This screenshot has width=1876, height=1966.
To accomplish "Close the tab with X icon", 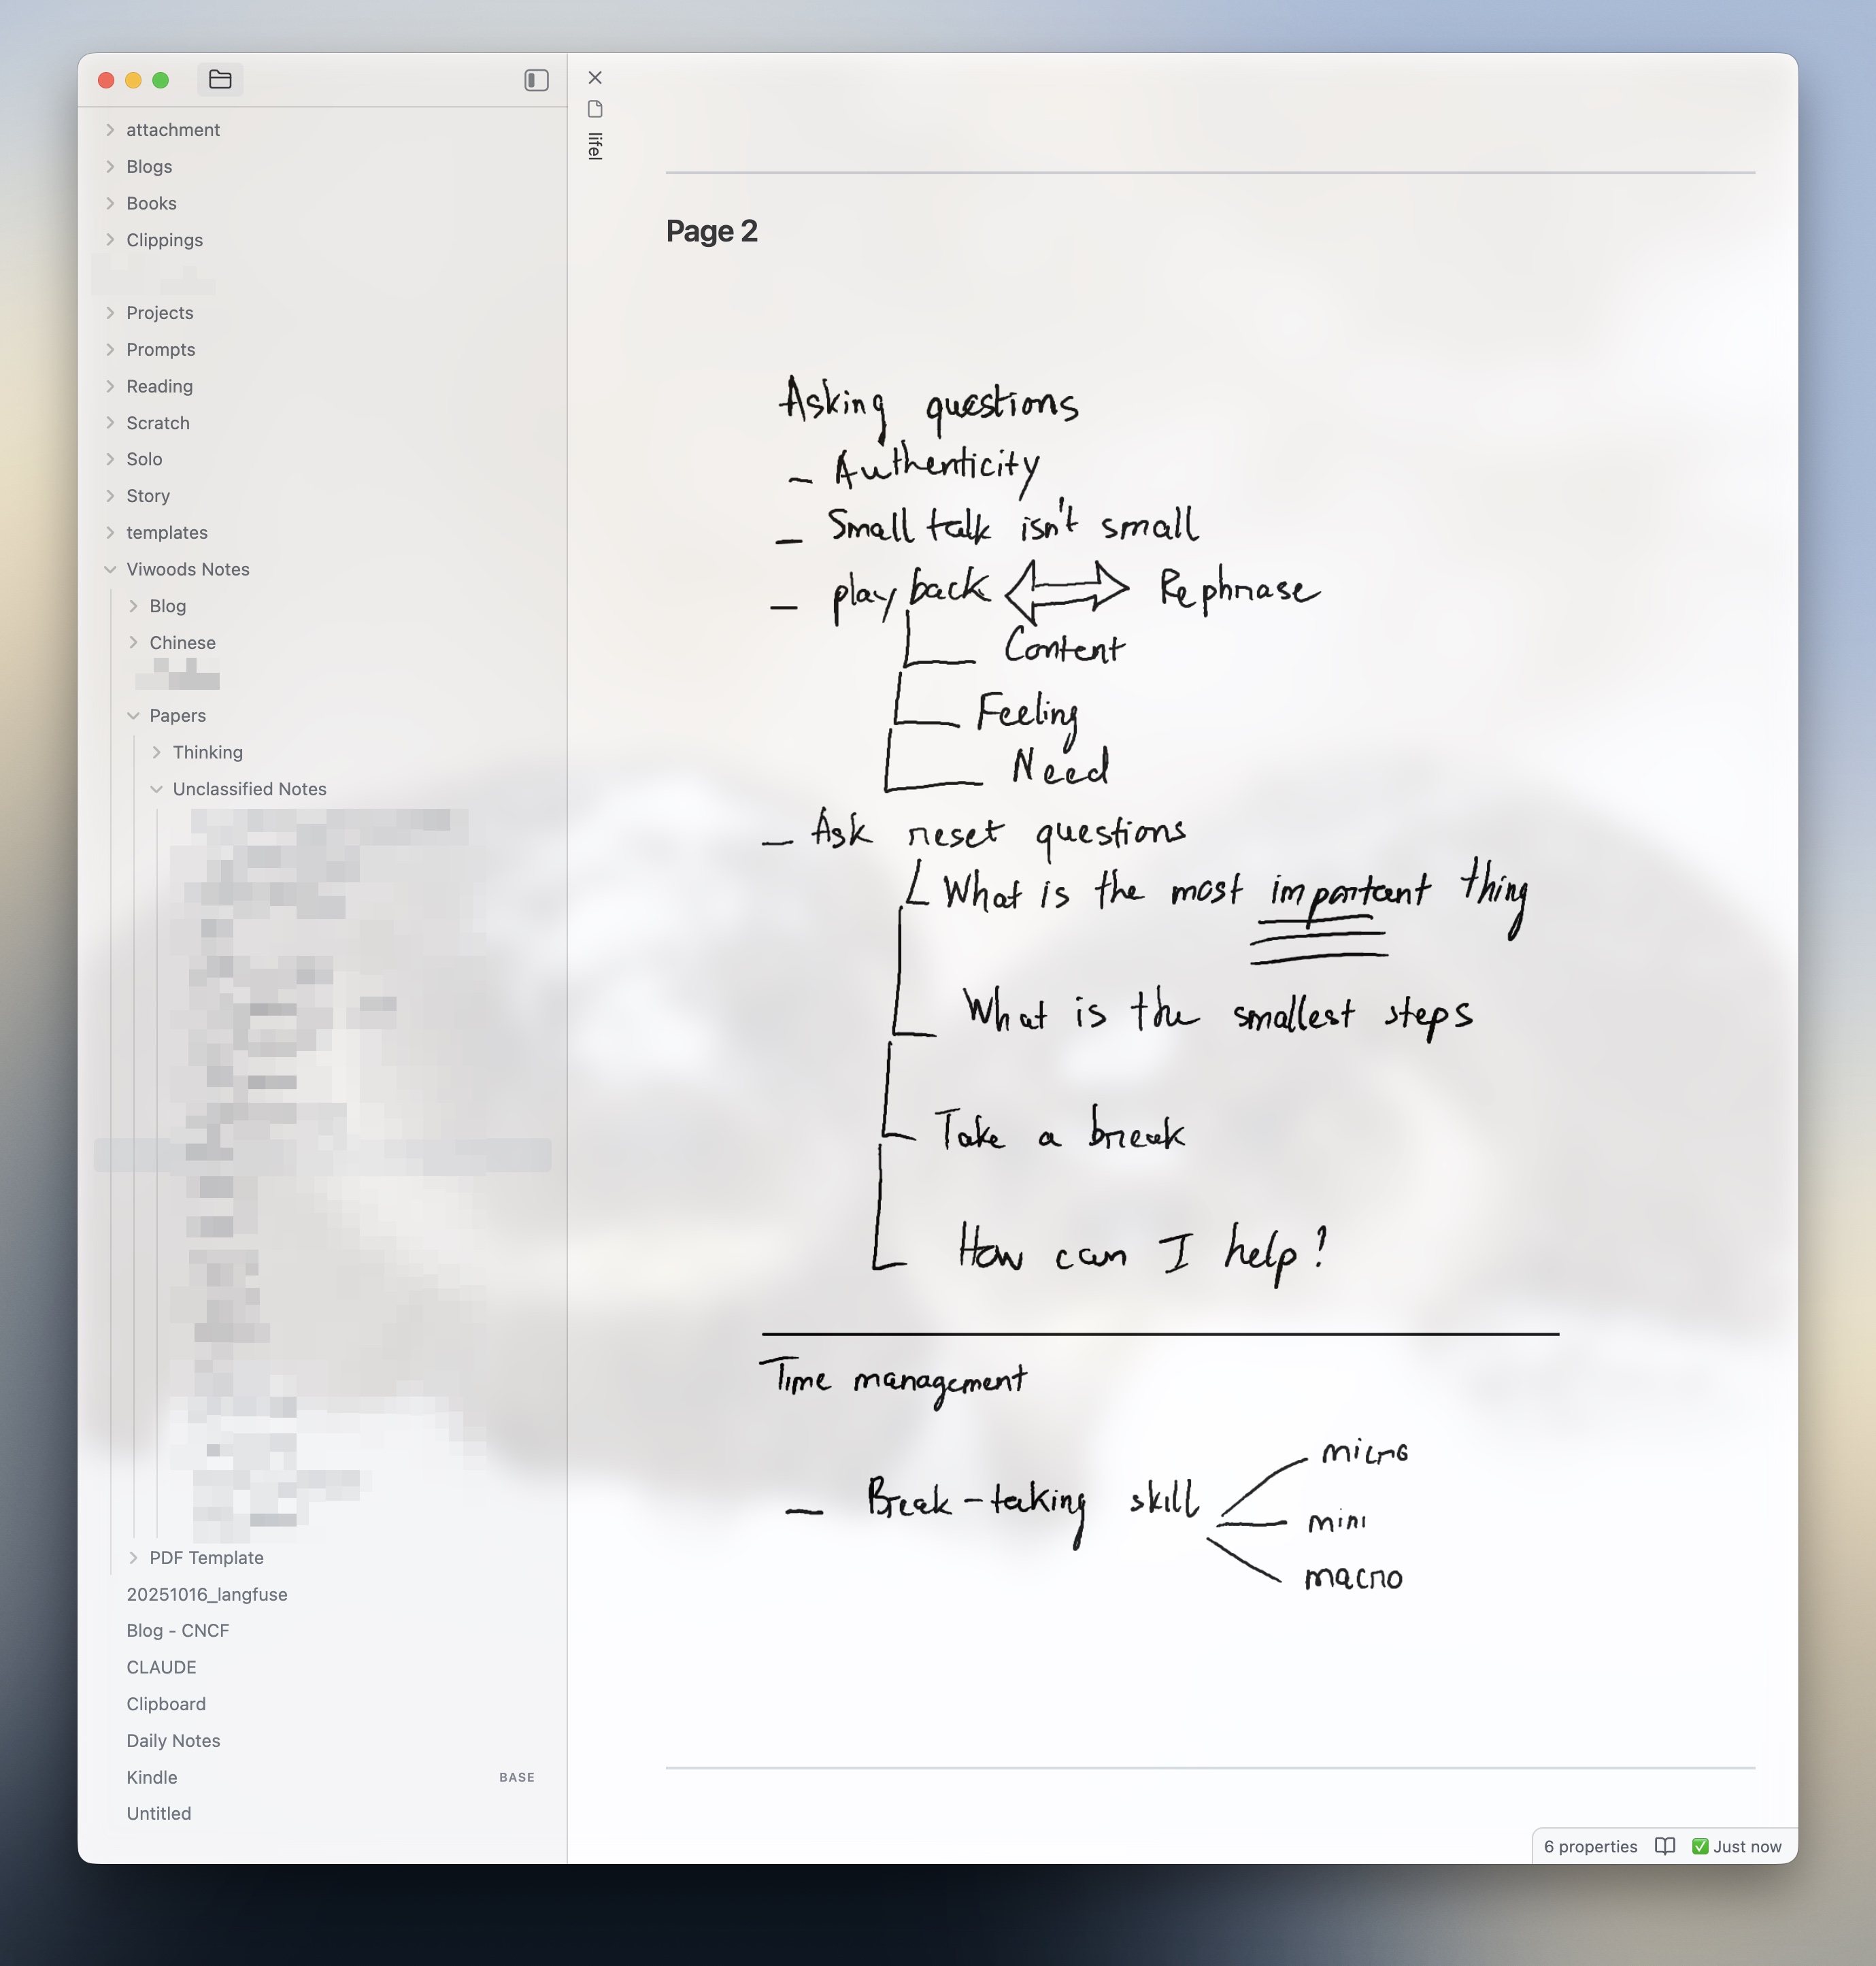I will tap(595, 78).
